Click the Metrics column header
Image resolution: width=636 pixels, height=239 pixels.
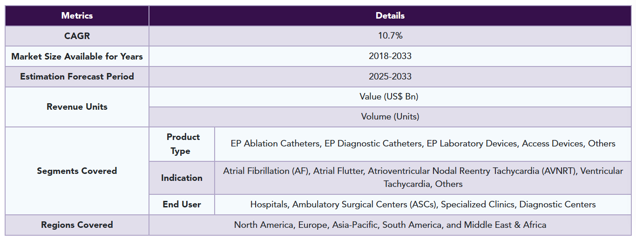click(77, 16)
